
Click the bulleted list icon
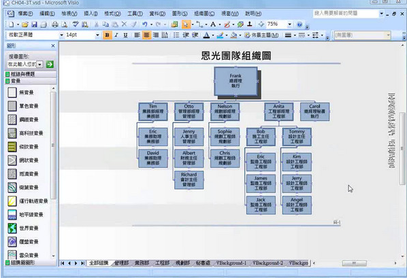coord(176,35)
